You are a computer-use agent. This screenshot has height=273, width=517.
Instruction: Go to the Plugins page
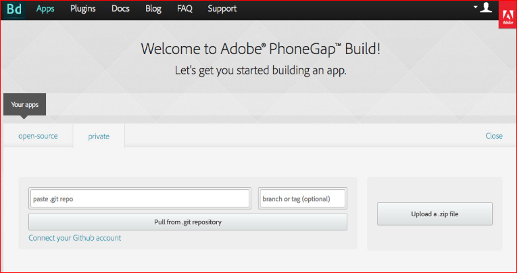click(82, 9)
